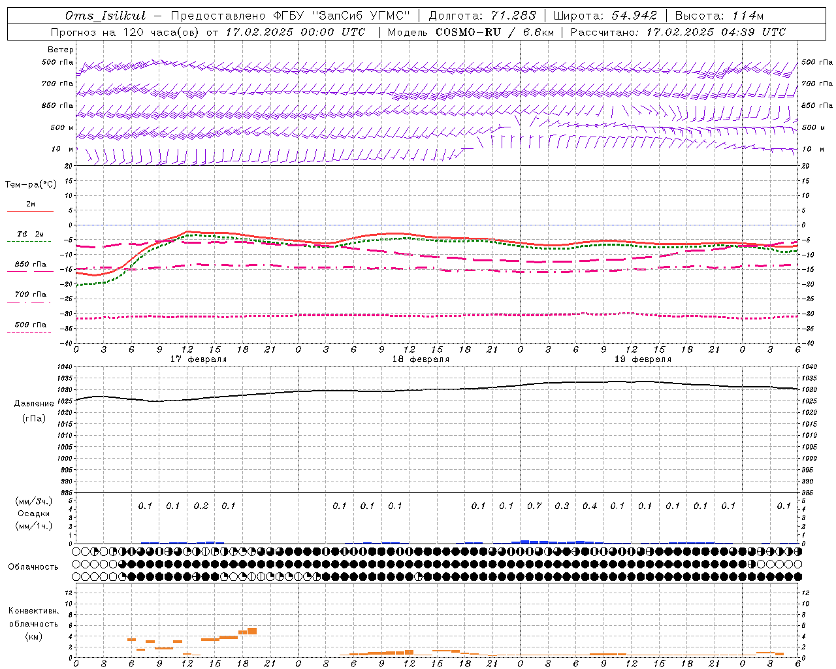Click the 0.3 precipitation amount value
The image size is (836, 669).
(x=562, y=506)
